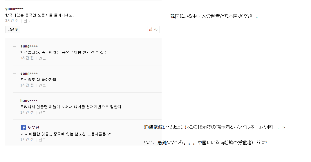Viewport: 311px width, 162px height.
Task: Report sang**** reply via 신고 link
Action: click(x=42, y=85)
